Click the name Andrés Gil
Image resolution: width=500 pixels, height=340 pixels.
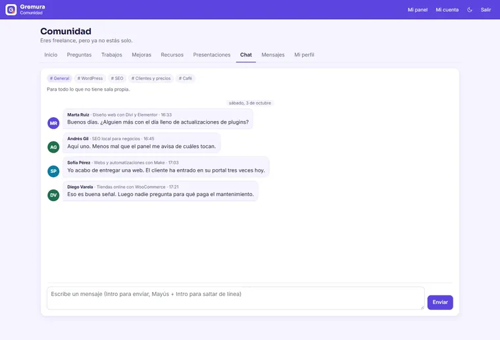coord(78,139)
